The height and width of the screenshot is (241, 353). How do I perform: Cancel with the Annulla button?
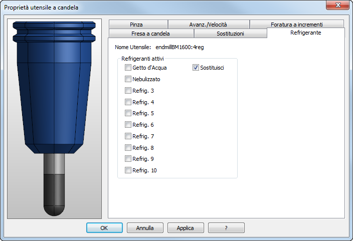click(145, 228)
